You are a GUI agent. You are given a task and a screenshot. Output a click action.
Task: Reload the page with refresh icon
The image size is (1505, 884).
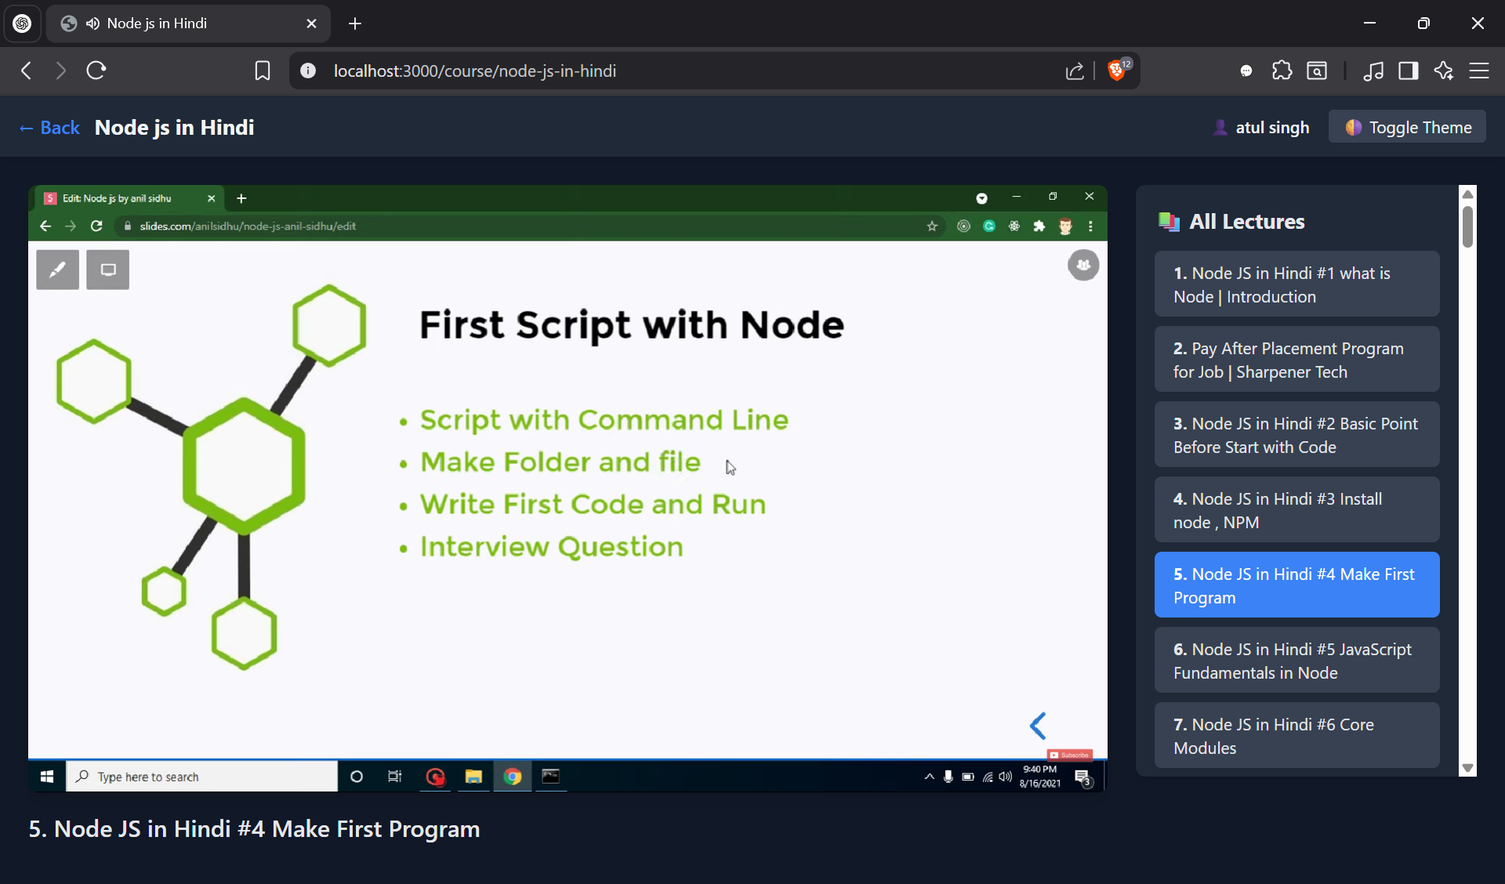pos(96,71)
